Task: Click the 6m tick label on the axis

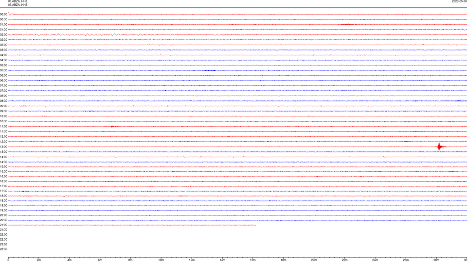Action: tap(100, 260)
